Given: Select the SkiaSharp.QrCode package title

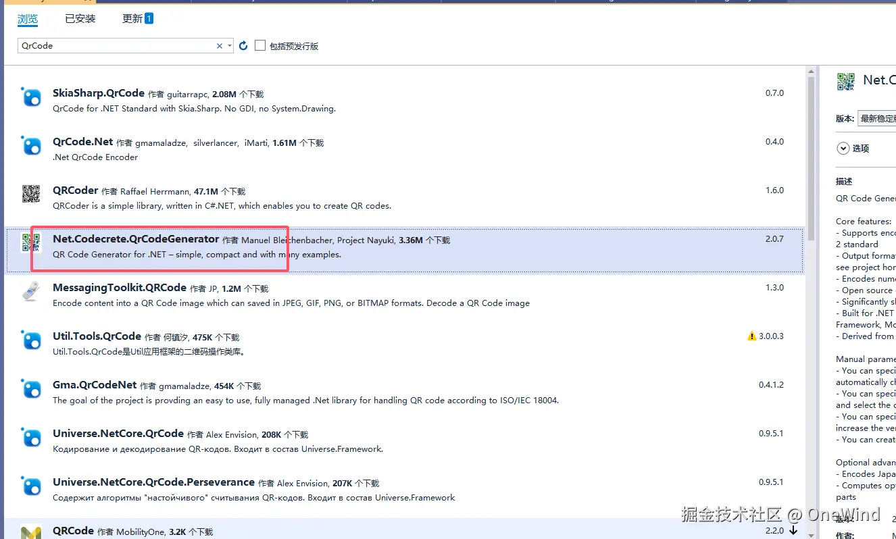Looking at the screenshot, I should (99, 93).
